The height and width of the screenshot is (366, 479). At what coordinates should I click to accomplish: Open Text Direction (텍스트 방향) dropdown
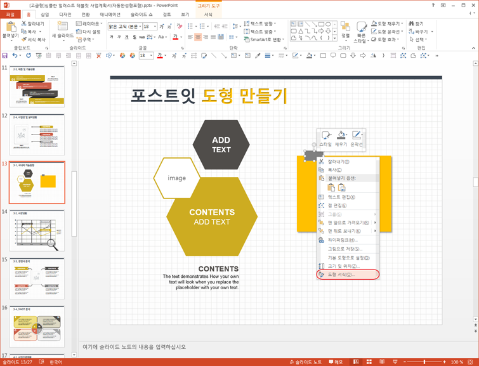point(260,23)
